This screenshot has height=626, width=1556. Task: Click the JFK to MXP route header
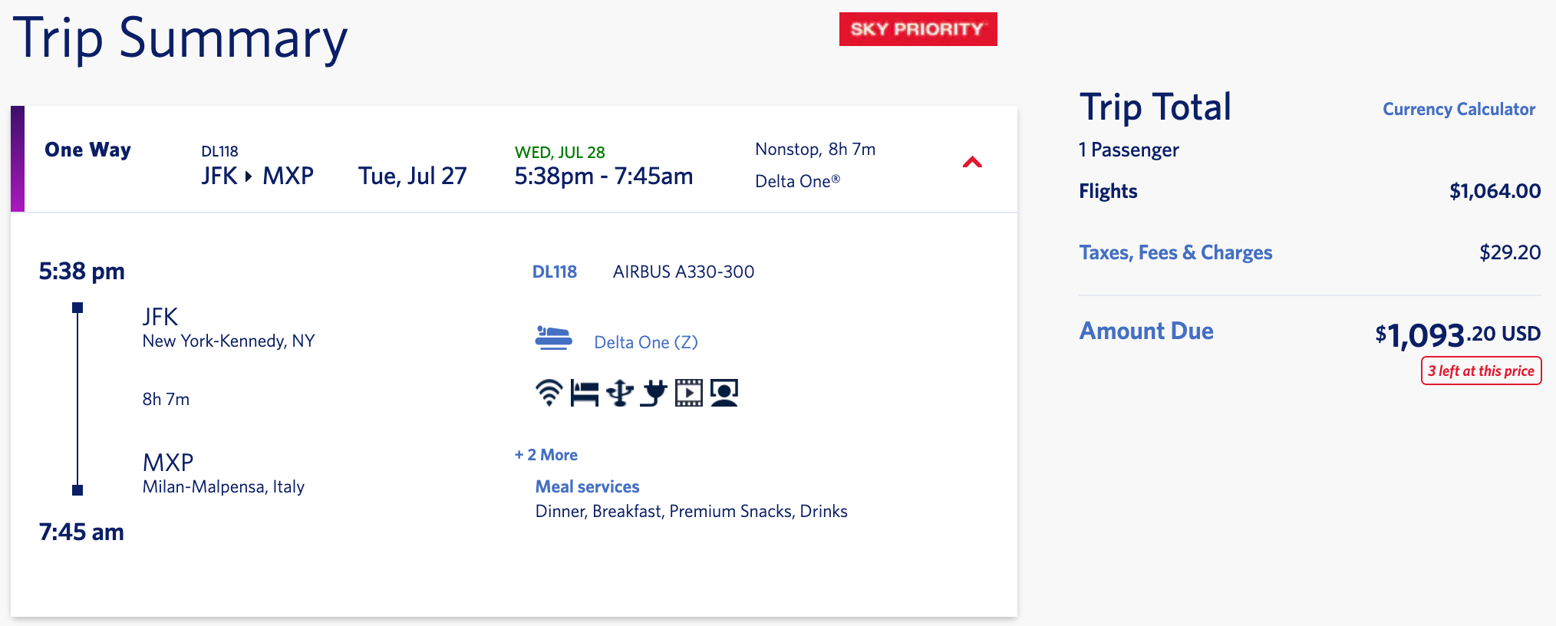(x=257, y=176)
